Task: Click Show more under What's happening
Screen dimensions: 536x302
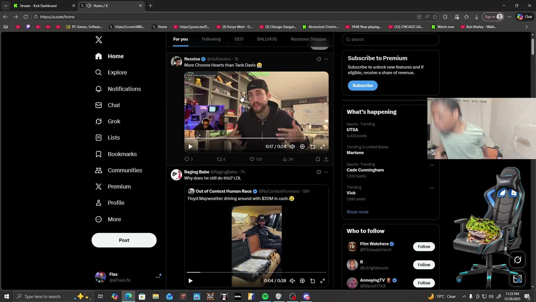Action: [x=358, y=212]
